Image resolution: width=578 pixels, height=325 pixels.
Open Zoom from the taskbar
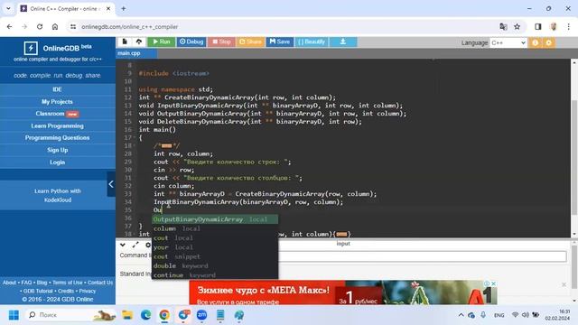pyautogui.click(x=201, y=315)
